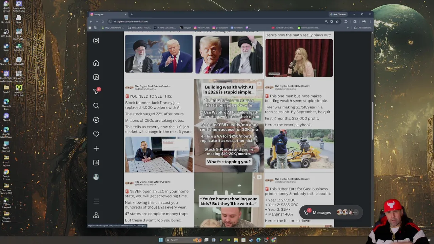Open the Reels icon in sidebar
This screenshot has height=244, width=434.
96,77
